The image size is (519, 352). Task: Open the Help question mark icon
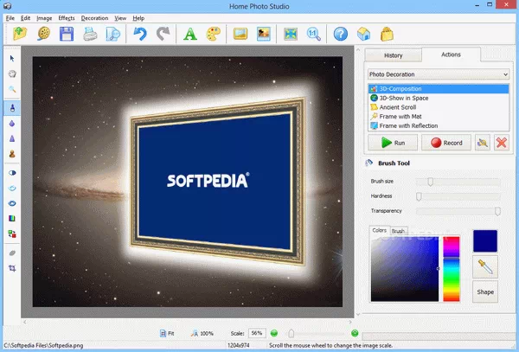pos(340,35)
